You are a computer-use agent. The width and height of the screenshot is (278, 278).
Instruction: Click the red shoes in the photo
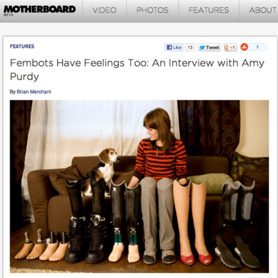coord(196,255)
